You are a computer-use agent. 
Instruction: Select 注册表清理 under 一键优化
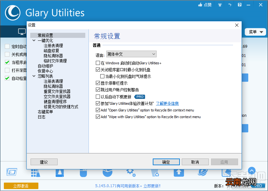click(53, 46)
